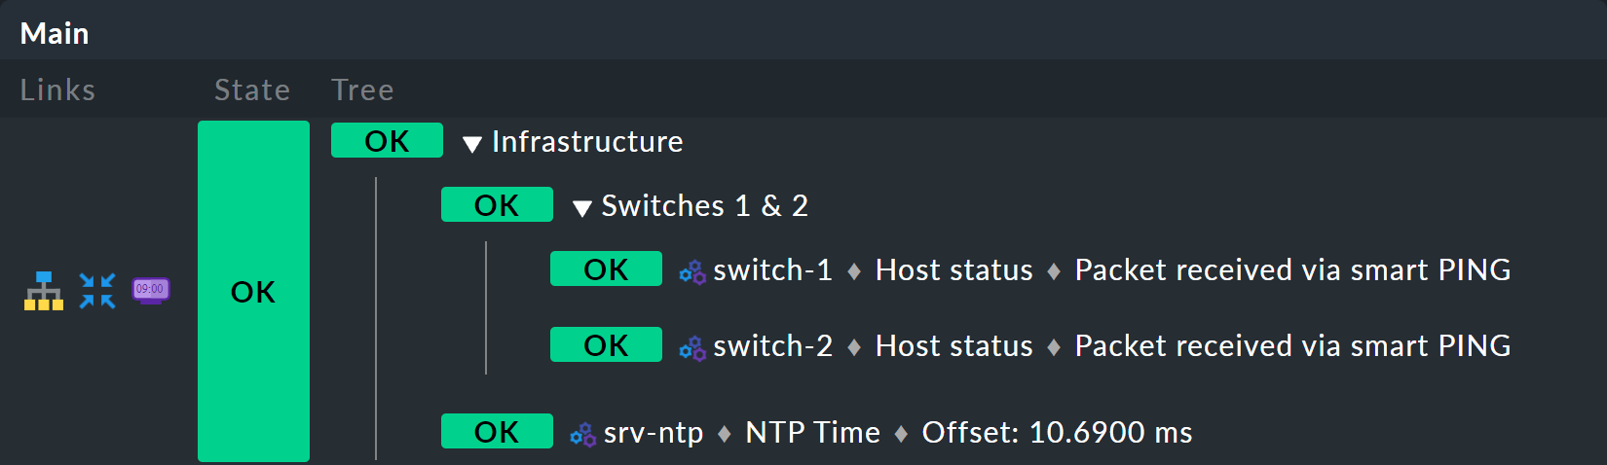Click the host icon beside switch-2
This screenshot has height=465, width=1607.
692,348
